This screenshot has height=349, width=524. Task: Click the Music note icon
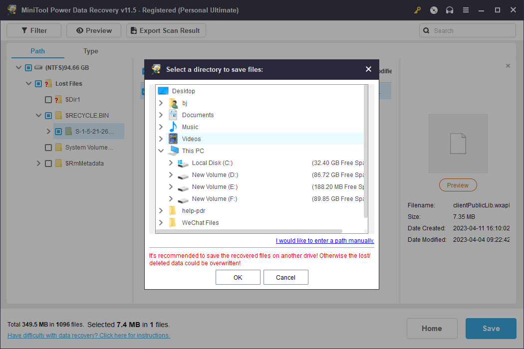pos(173,127)
